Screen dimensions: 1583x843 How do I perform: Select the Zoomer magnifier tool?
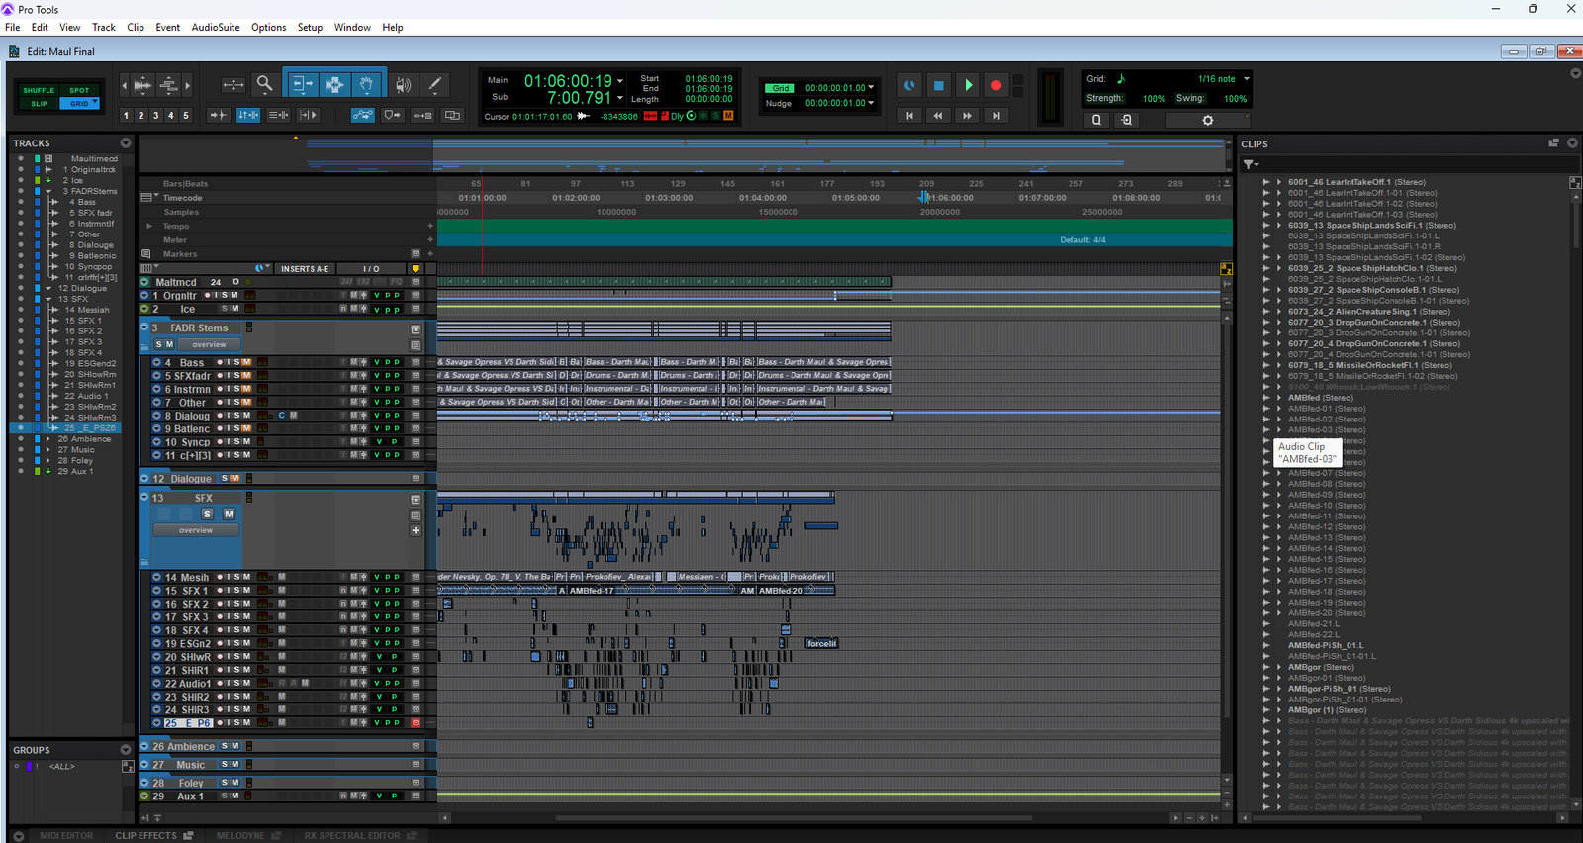pyautogui.click(x=264, y=85)
